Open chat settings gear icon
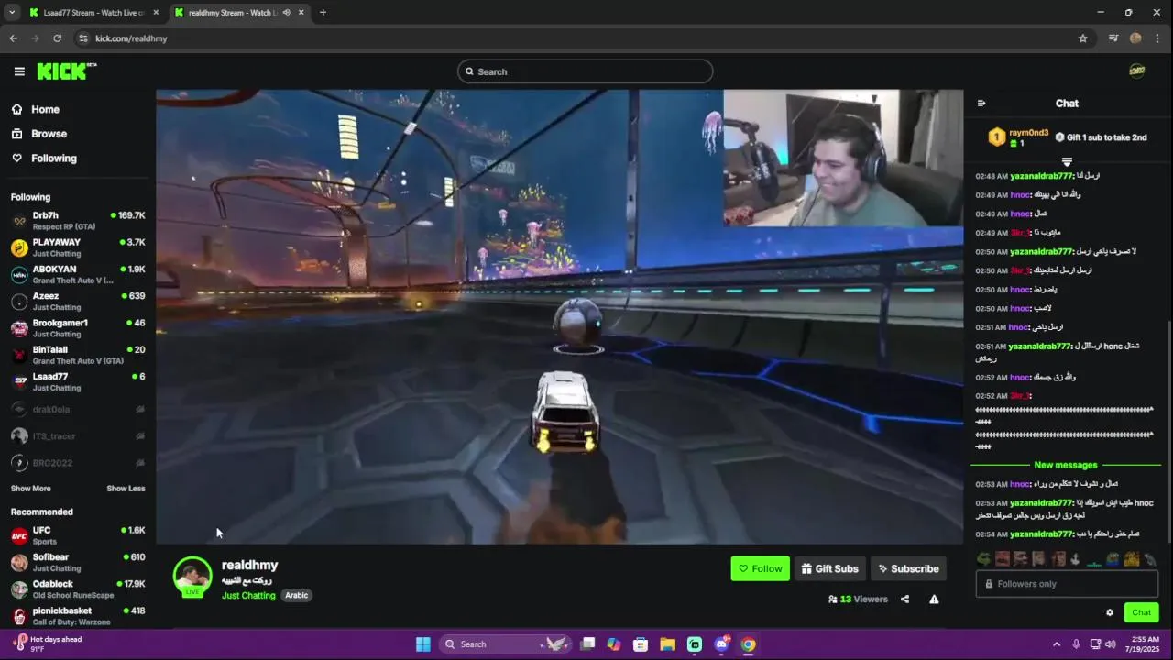 [1110, 612]
